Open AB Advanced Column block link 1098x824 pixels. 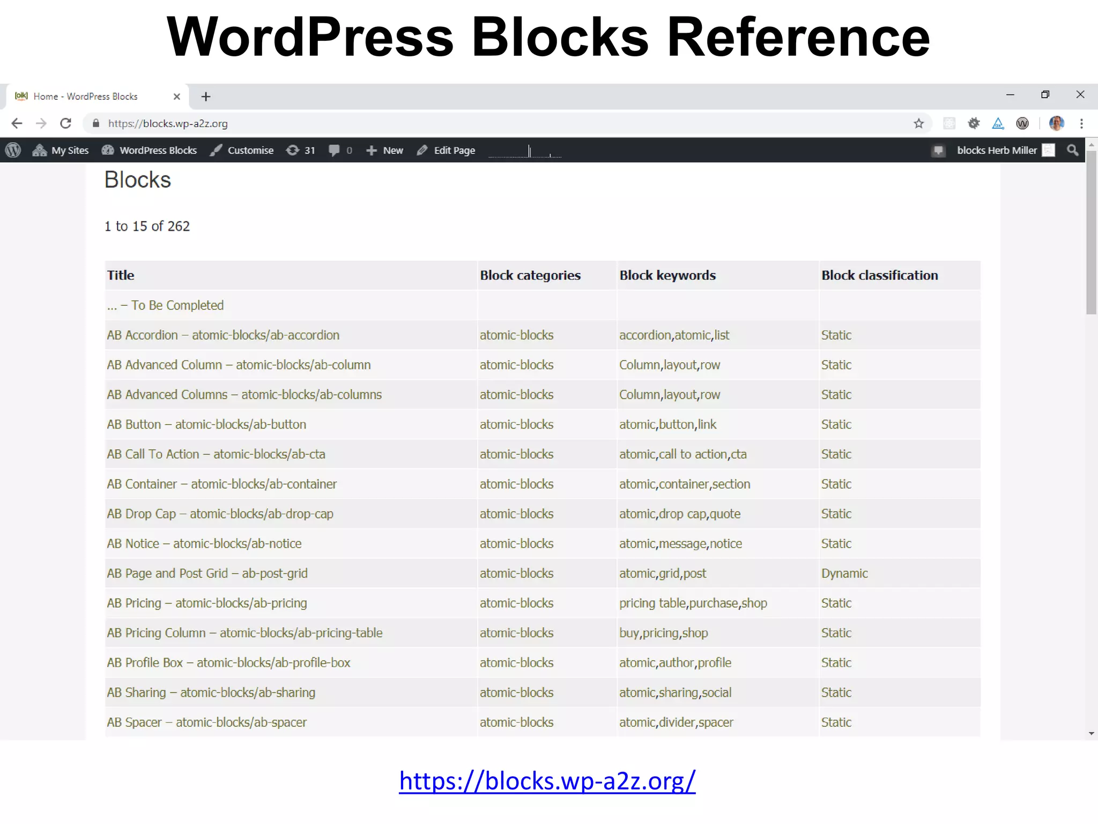(239, 365)
